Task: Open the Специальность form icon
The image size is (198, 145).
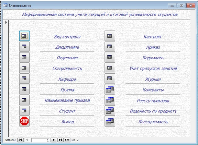Action: click(x=24, y=68)
